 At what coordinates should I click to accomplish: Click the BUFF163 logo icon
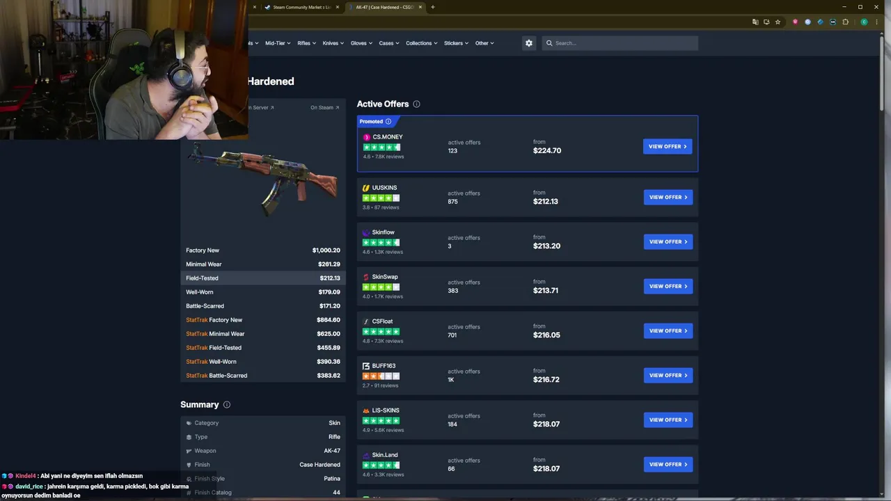coord(366,366)
